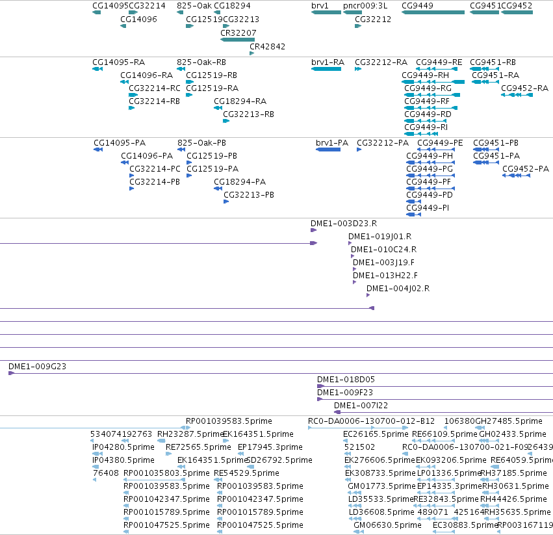Click BAC clone DME1-009F23

click(344, 393)
